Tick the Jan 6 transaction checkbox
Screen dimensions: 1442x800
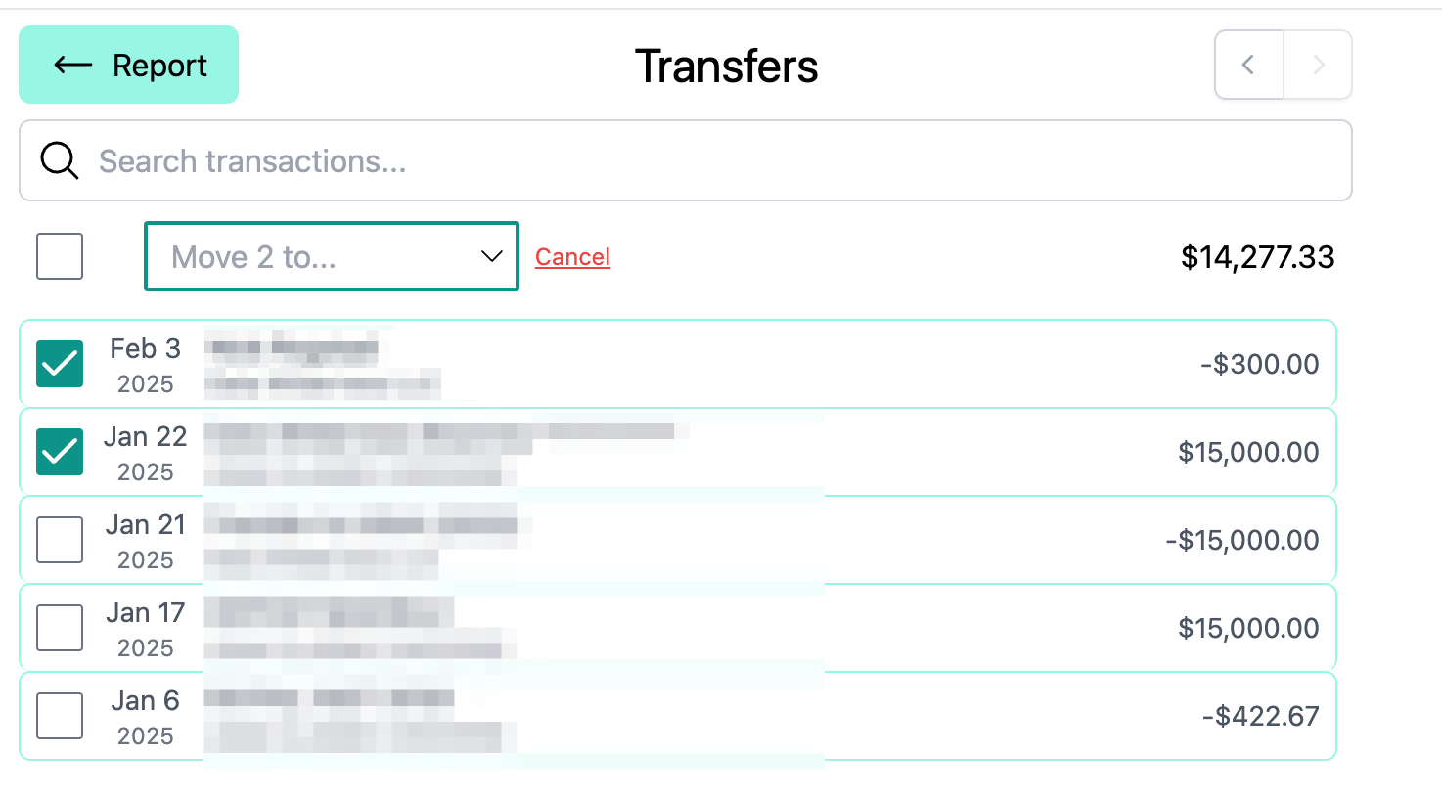pos(60,716)
